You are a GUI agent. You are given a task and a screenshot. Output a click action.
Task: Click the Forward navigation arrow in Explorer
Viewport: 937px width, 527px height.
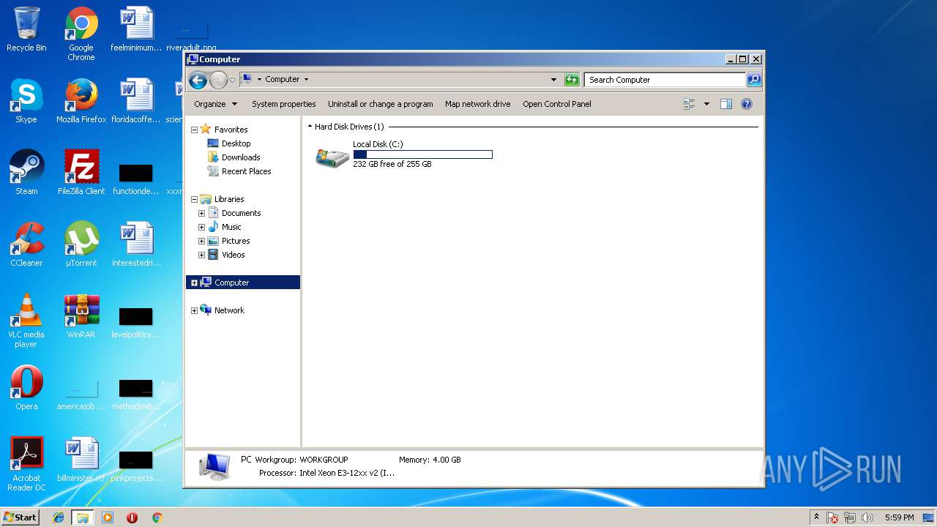click(x=218, y=80)
